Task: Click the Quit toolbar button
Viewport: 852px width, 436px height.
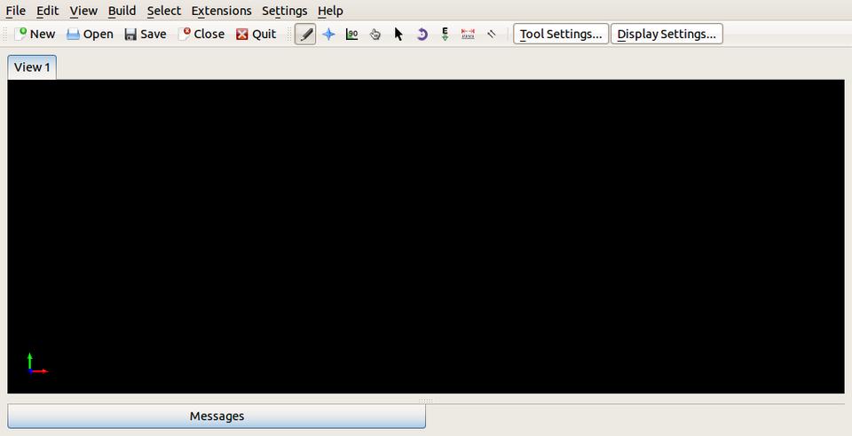Action: pos(256,35)
